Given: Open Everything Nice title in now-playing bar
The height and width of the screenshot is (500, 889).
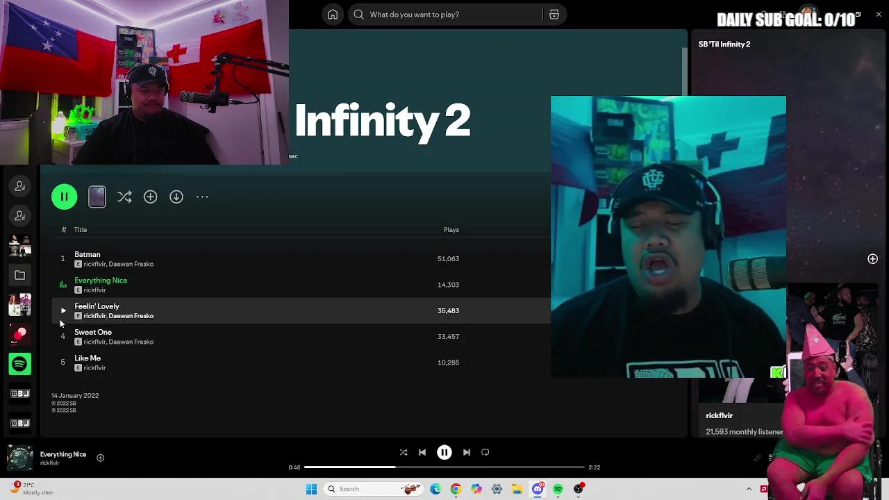Looking at the screenshot, I should click(x=63, y=455).
